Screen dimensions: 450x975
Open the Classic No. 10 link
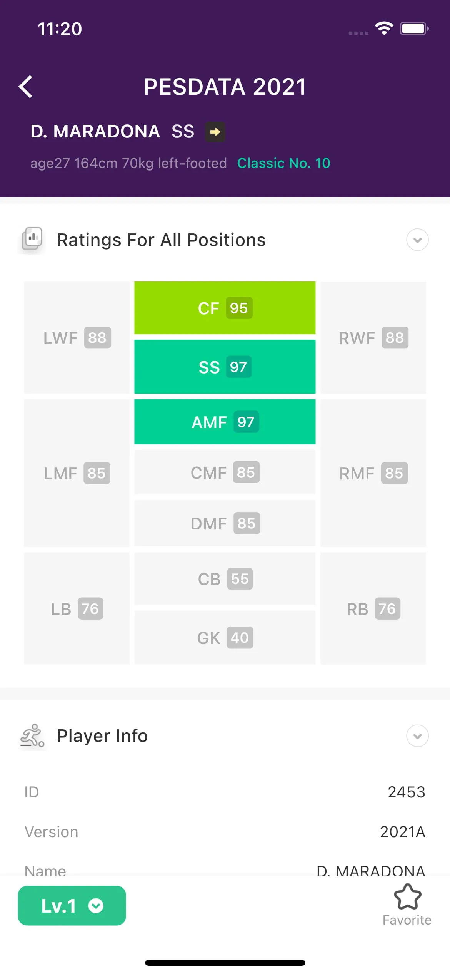click(283, 163)
